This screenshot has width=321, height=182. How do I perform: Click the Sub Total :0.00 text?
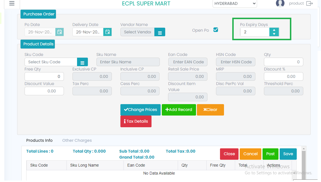tap(134, 151)
